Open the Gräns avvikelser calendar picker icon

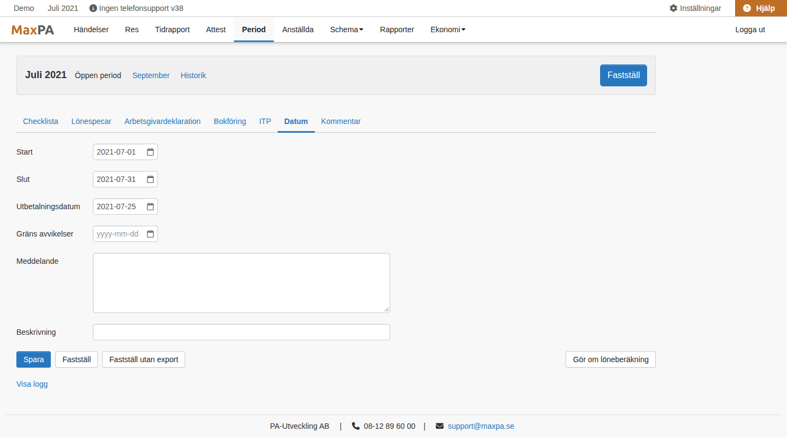[150, 234]
